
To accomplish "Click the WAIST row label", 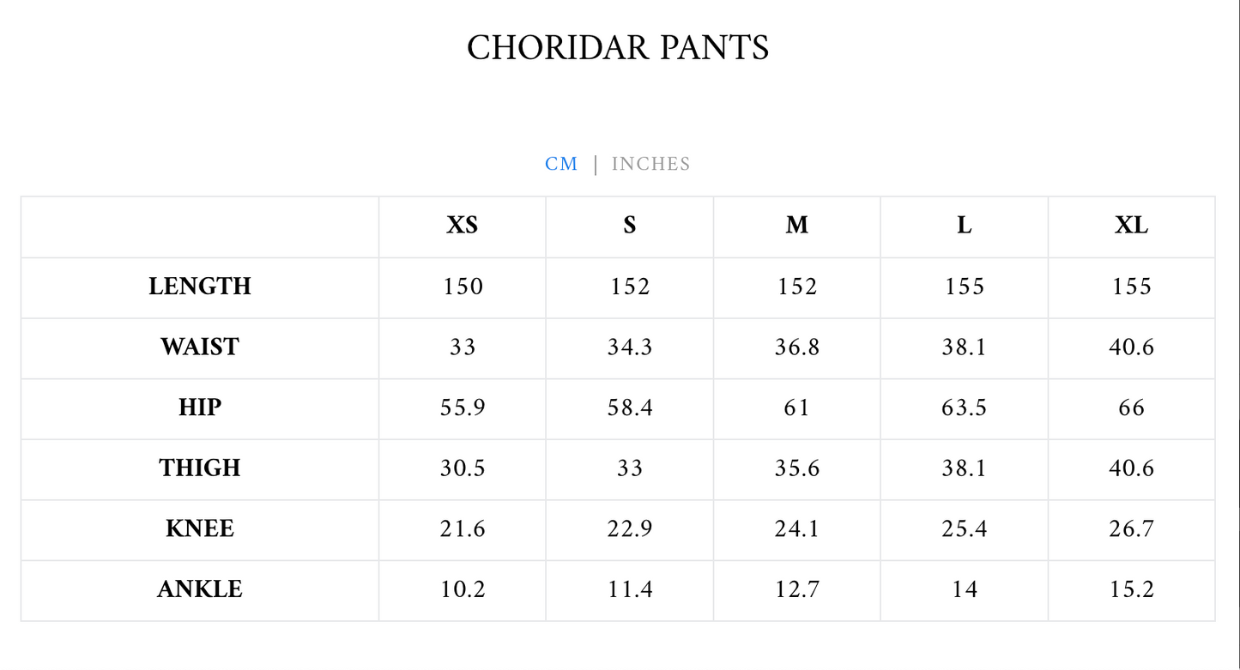I will (200, 347).
